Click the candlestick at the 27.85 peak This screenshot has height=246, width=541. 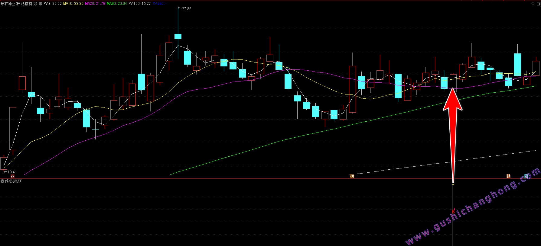pyautogui.click(x=178, y=36)
